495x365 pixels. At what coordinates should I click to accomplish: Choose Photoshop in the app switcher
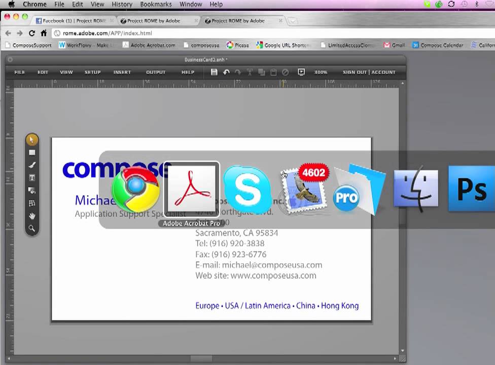[472, 189]
